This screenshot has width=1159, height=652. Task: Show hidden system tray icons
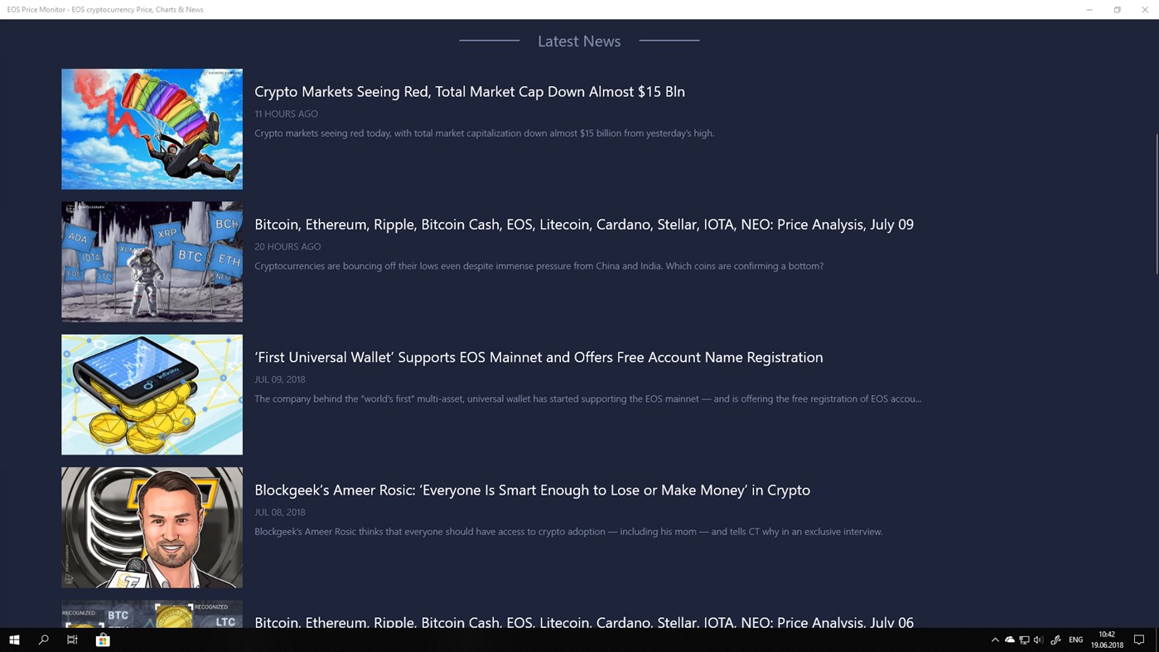click(995, 640)
